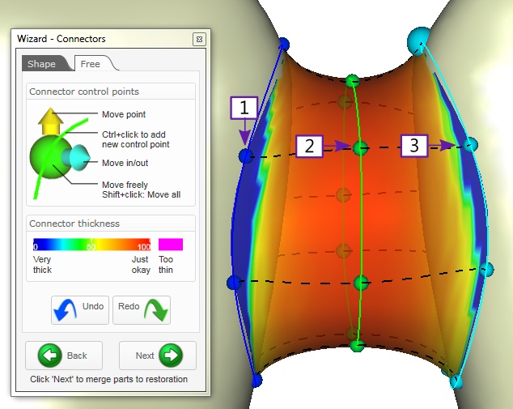This screenshot has height=409, width=513.
Task: Click 'Shift+click: Move all' text
Action: [x=141, y=194]
